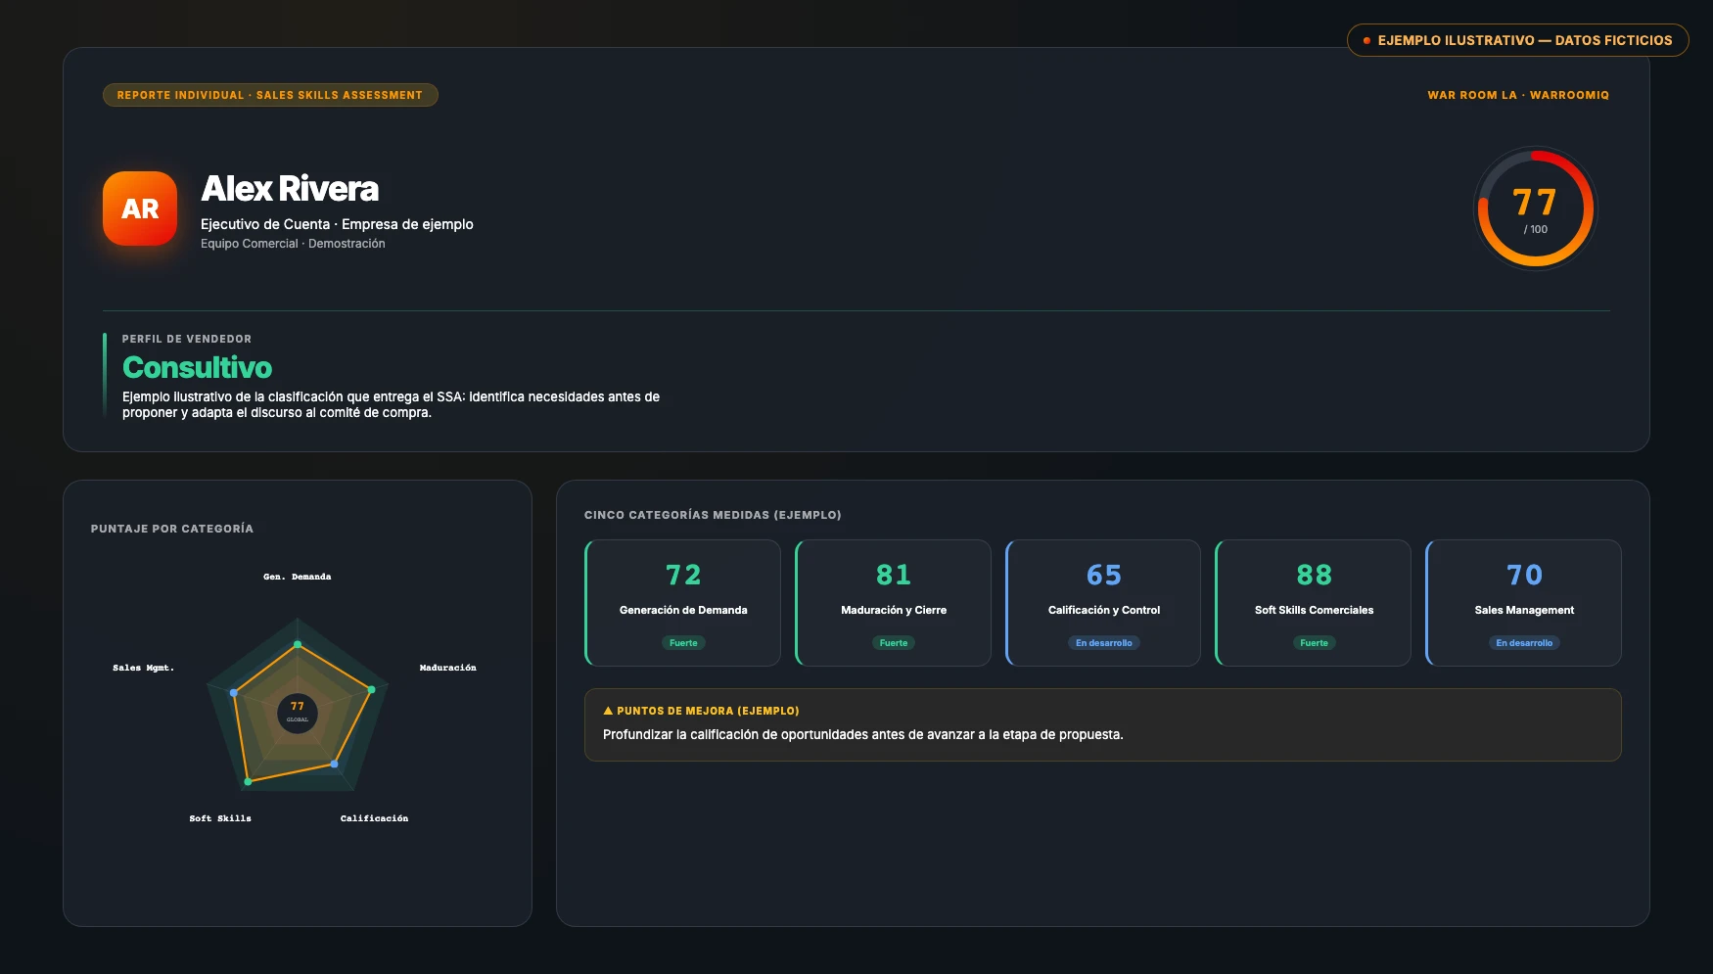
Task: Click the 'Gen. Demanda' radar chart label
Action: [x=298, y=577]
